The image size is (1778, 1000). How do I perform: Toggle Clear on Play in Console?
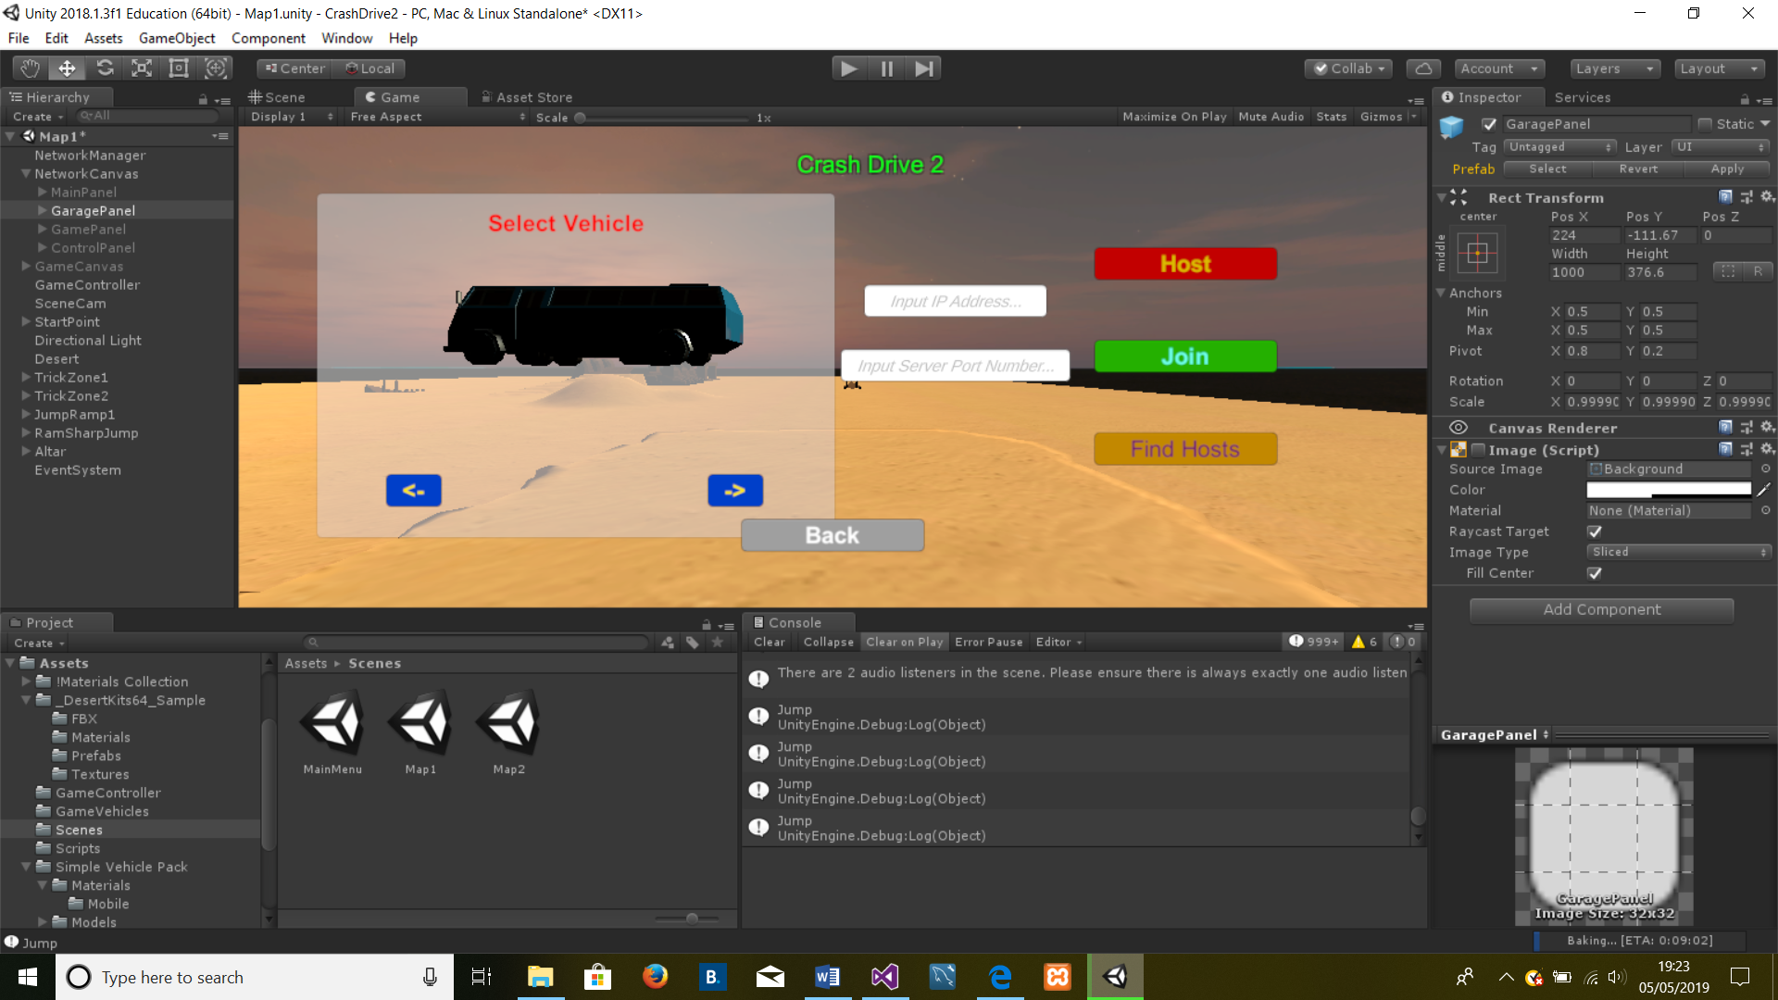pos(904,642)
